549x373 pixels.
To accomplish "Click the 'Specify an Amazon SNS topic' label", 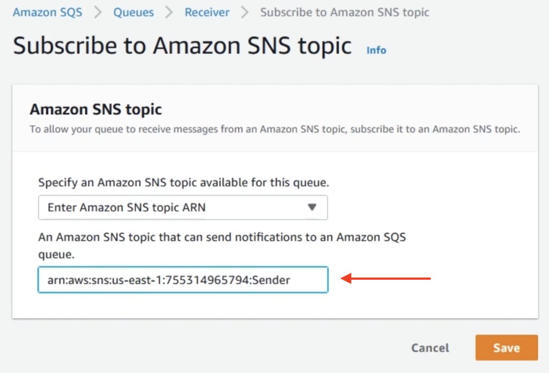I will point(183,183).
